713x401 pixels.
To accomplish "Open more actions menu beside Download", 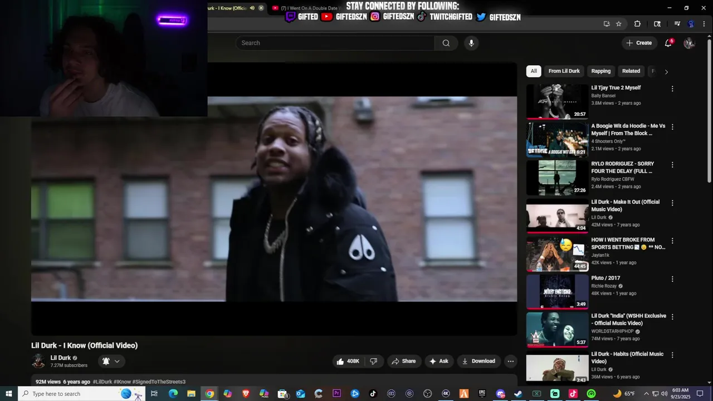I will [x=510, y=361].
